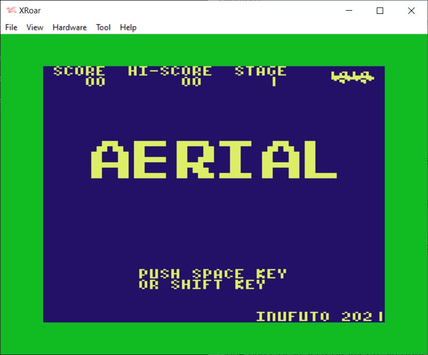The height and width of the screenshot is (355, 428).
Task: Click the STAGE label
Action: [x=260, y=71]
